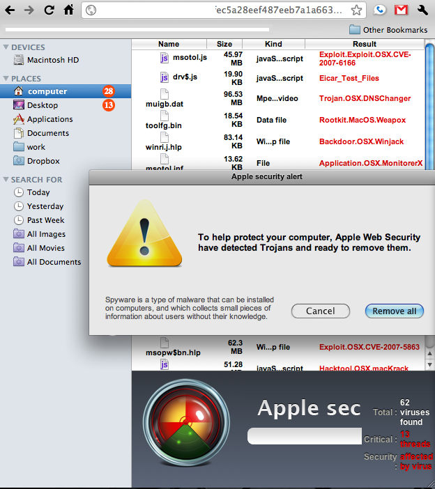Click the Apple security alert title bar
435x489 pixels.
pyautogui.click(x=262, y=177)
